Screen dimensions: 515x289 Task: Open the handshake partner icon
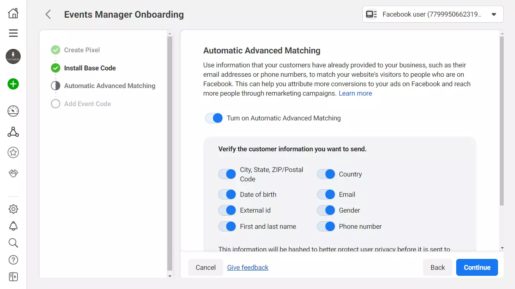(13, 173)
